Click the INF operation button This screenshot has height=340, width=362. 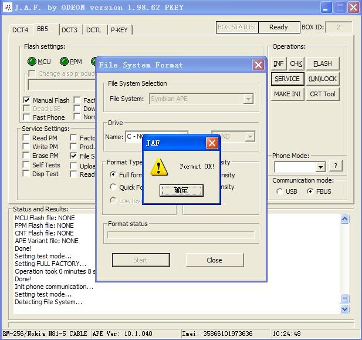[279, 63]
